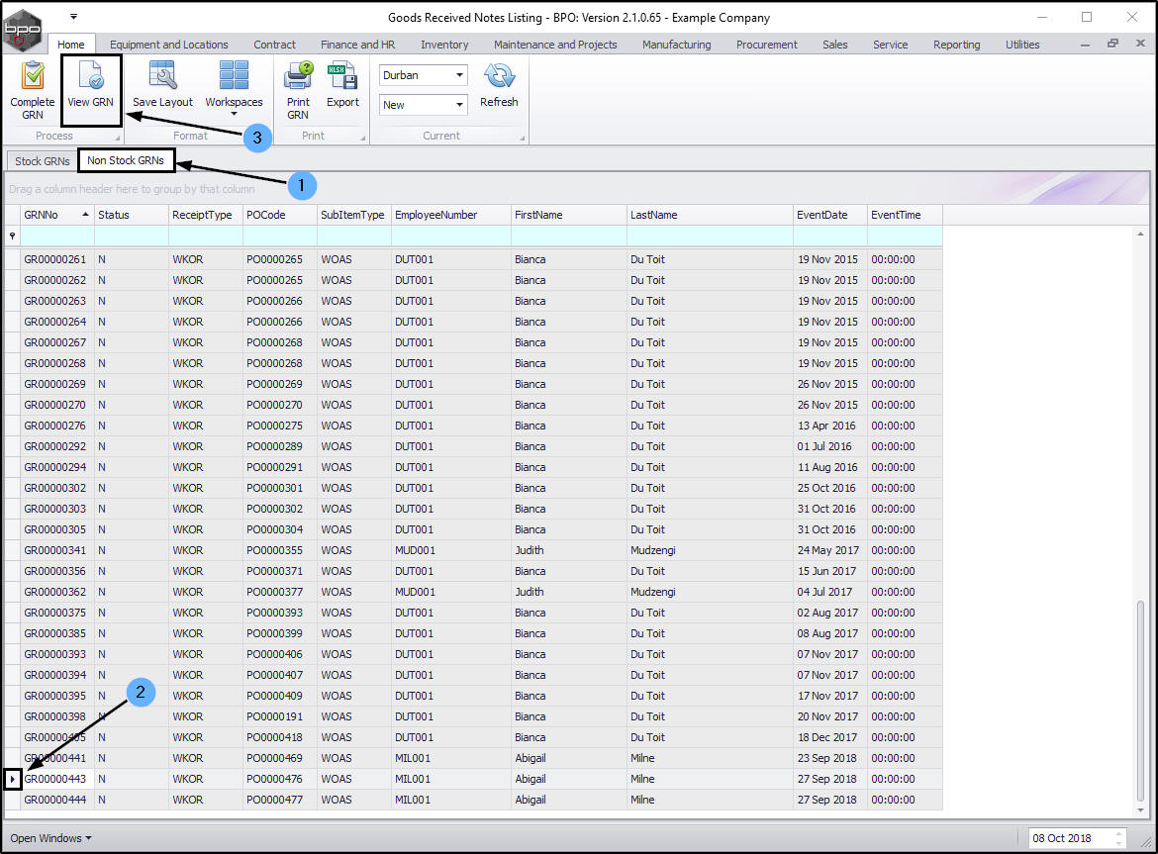Screen dimensions: 1158x854
Task: Sort by the GRNNo column header
Action: click(x=56, y=215)
